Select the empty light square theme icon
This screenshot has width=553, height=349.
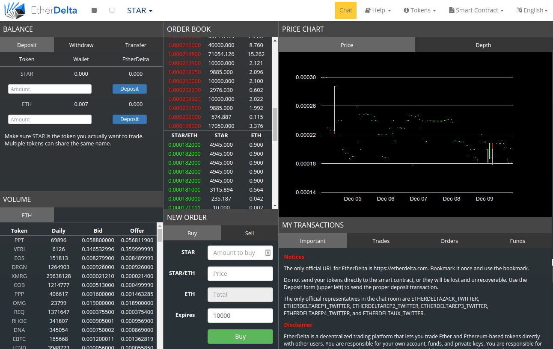point(112,10)
